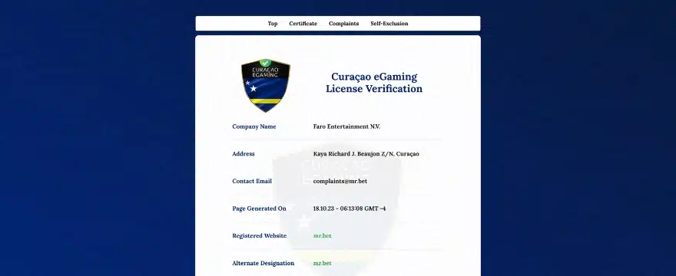
Task: Open mr.bet link beside Alternate Designation
Action: pos(323,263)
